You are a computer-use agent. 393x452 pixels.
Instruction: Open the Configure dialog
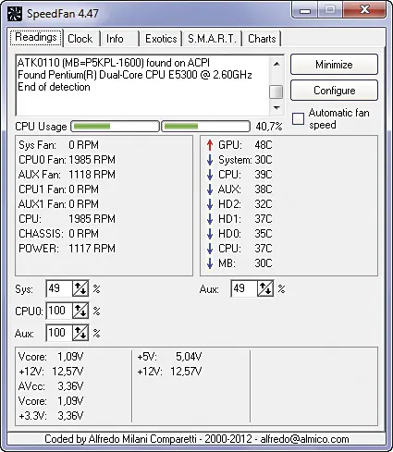point(334,91)
